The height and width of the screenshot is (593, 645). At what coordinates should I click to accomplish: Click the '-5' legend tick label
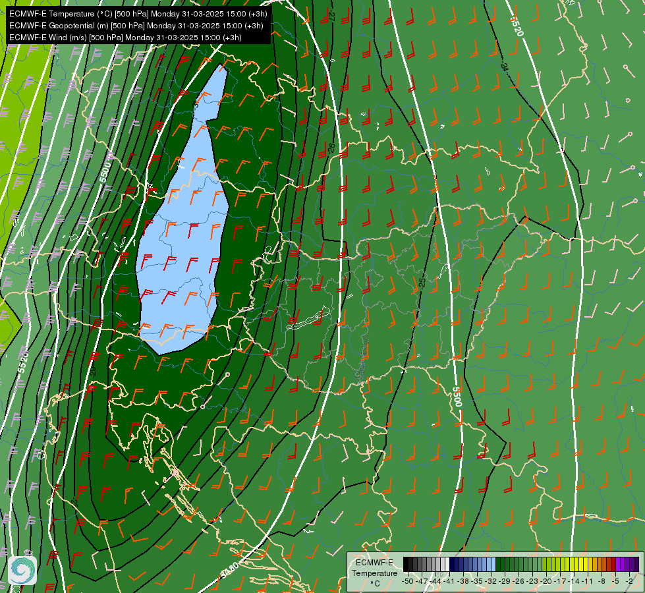coord(616,581)
